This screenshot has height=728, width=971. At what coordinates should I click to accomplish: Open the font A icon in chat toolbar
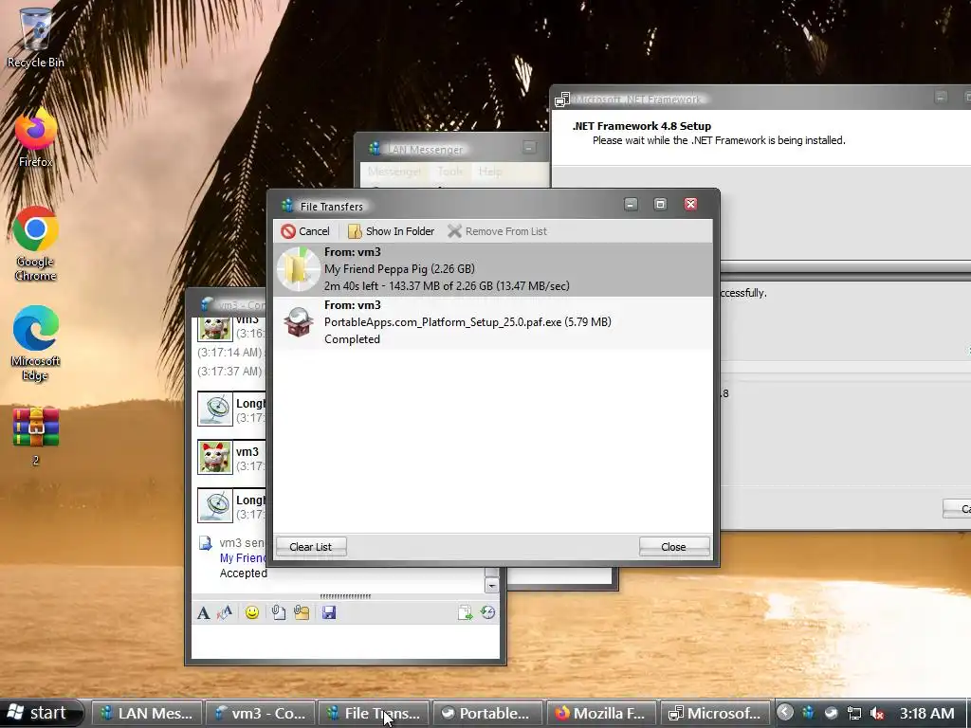[203, 613]
